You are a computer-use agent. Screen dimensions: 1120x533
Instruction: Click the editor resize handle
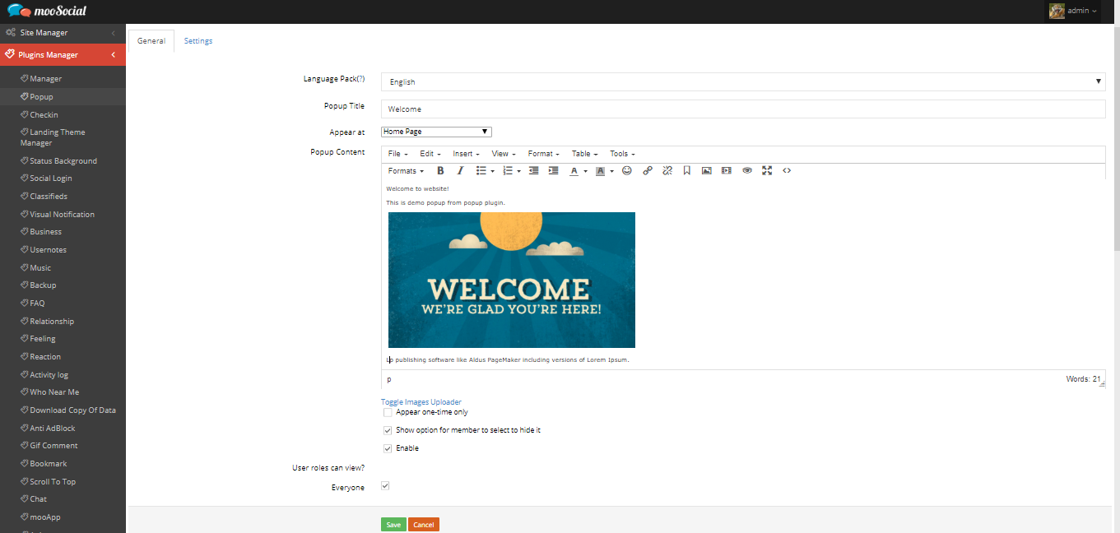click(1102, 383)
